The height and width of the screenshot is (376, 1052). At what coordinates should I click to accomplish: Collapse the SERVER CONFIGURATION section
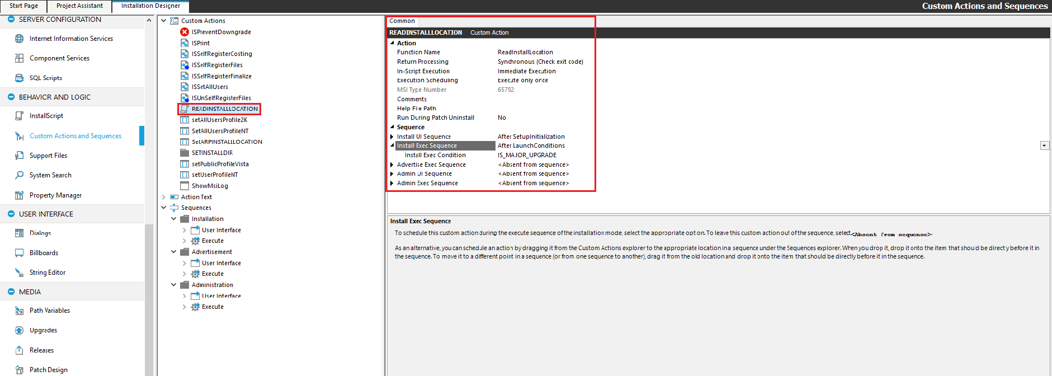[11, 19]
